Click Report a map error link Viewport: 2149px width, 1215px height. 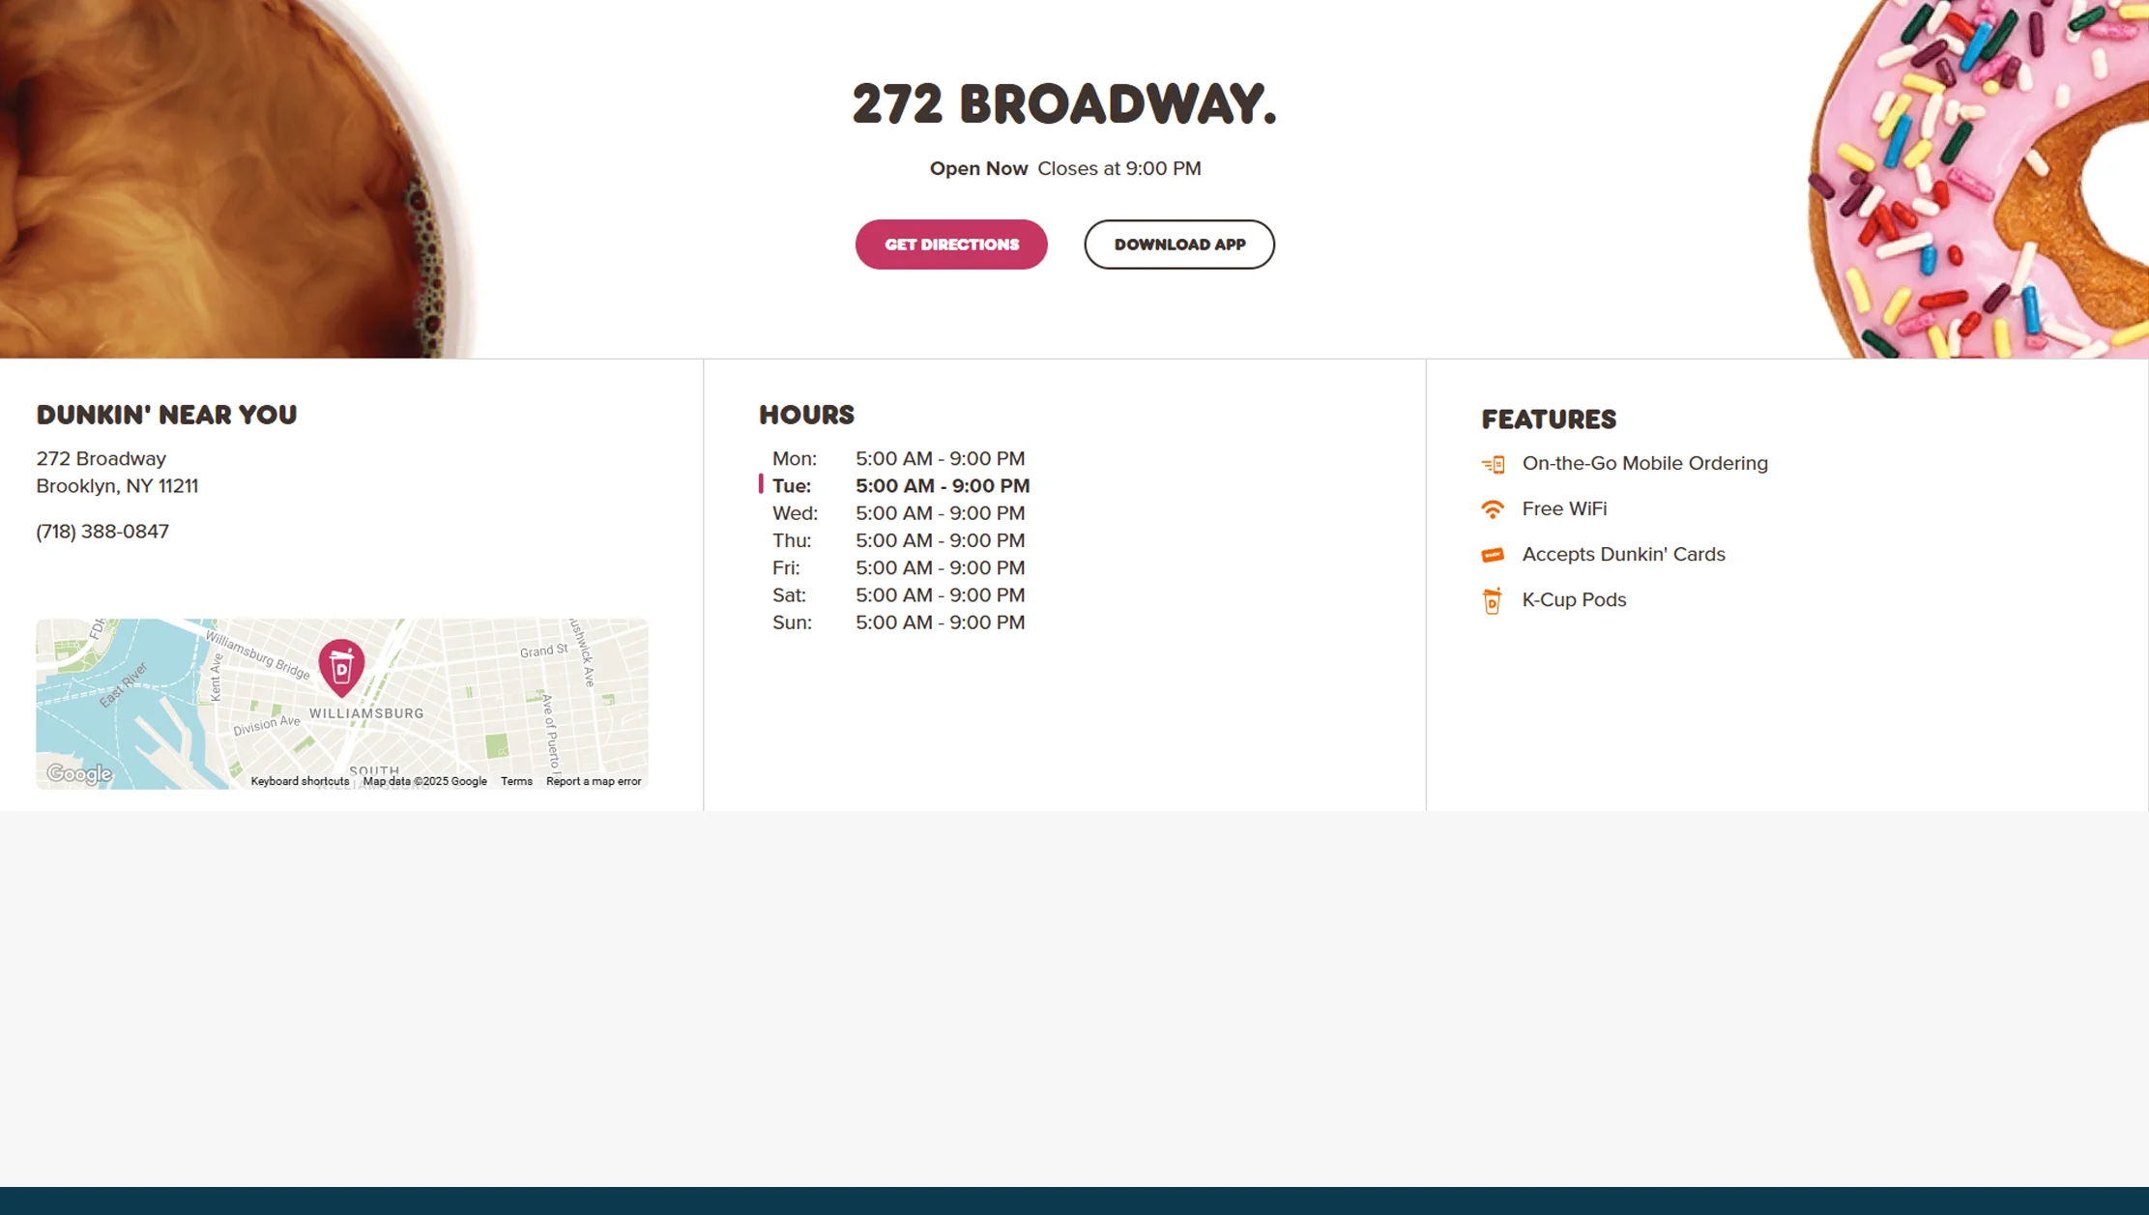point(594,781)
